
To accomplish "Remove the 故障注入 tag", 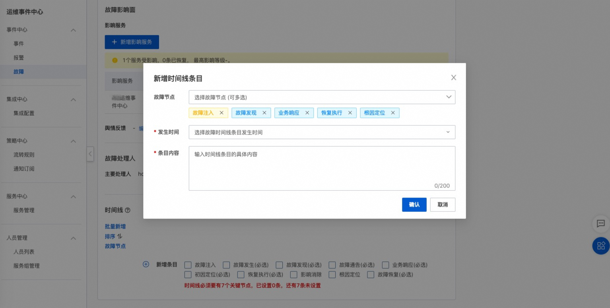I will click(221, 113).
